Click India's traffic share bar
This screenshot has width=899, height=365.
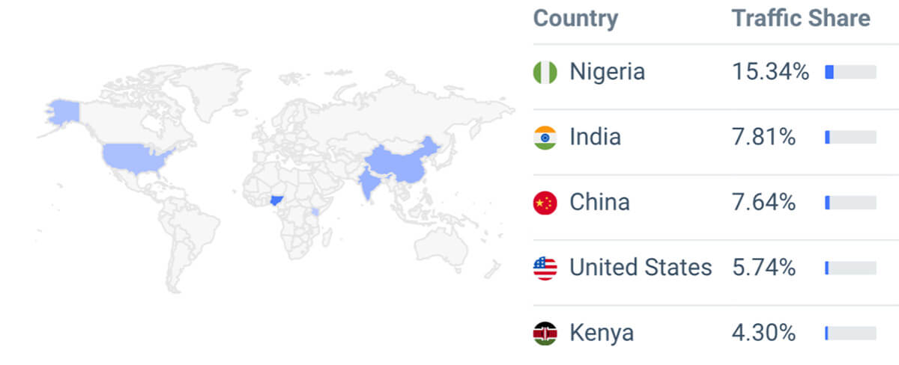coord(850,138)
